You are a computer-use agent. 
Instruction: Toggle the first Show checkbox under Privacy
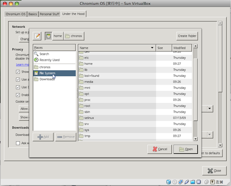pos(18,72)
